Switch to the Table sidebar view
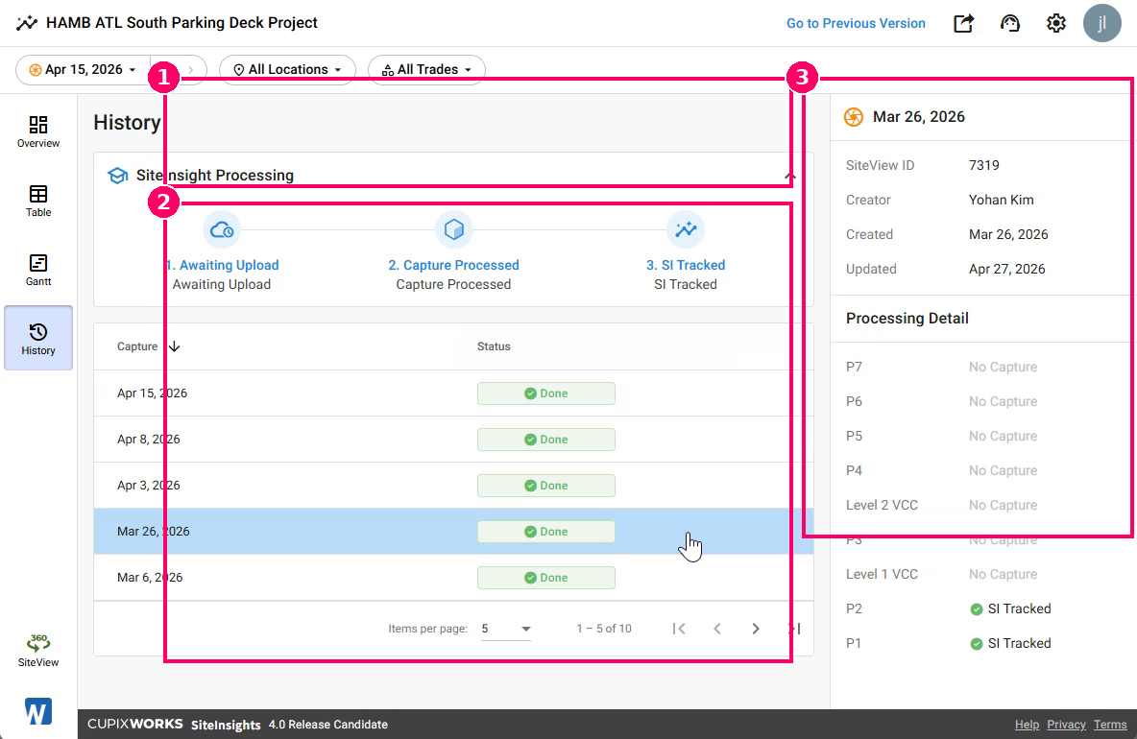This screenshot has width=1137, height=739. [38, 201]
